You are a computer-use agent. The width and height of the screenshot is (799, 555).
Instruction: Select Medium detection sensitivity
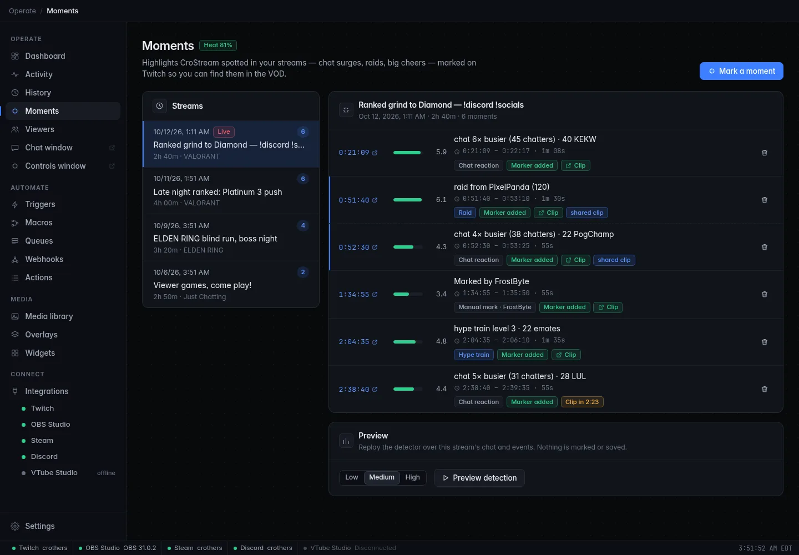coord(382,477)
